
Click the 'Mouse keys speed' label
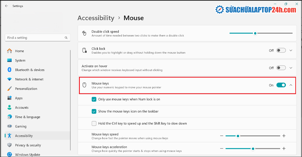point(105,134)
